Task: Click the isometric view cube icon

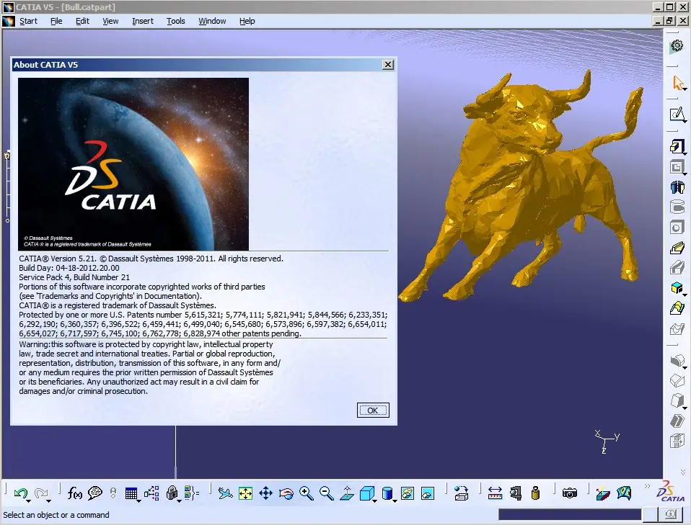Action: click(x=366, y=493)
